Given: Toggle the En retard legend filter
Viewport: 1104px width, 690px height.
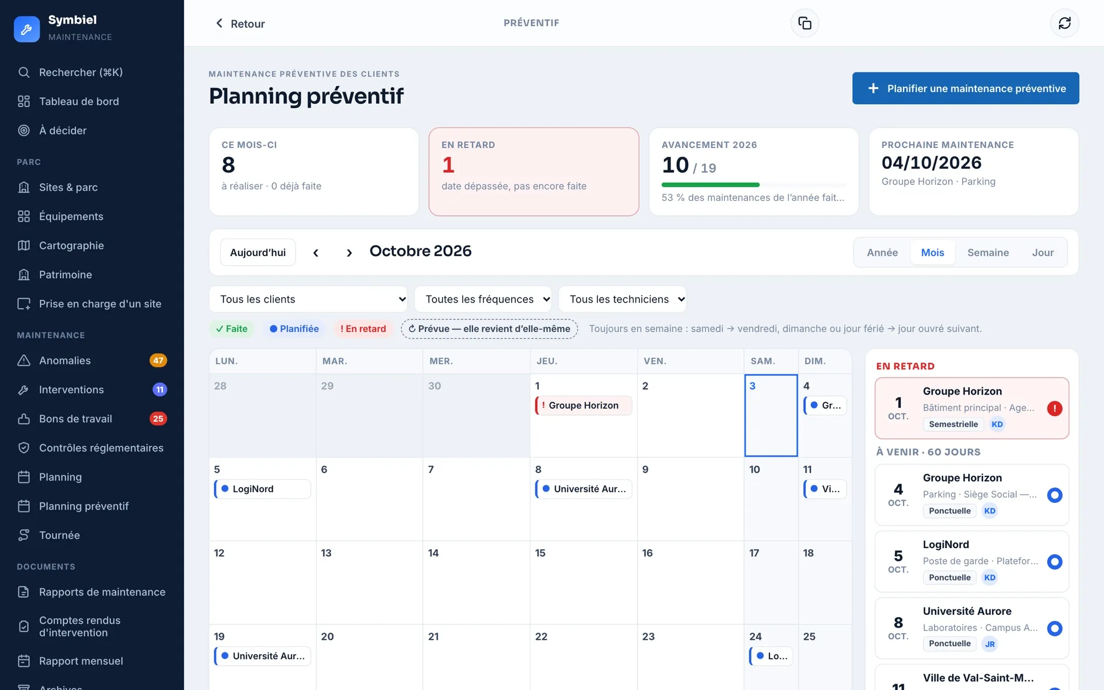Looking at the screenshot, I should coord(363,329).
